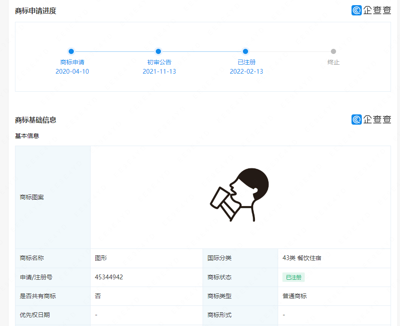The width and height of the screenshot is (400, 326).
Task: Click the 图形 trademark name value
Action: pyautogui.click(x=101, y=258)
